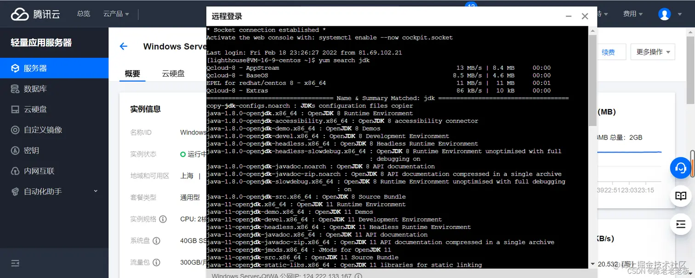Viewport: 695px width, 278px height.
Task: Minimize the 远程登录 dialog
Action: click(x=569, y=16)
